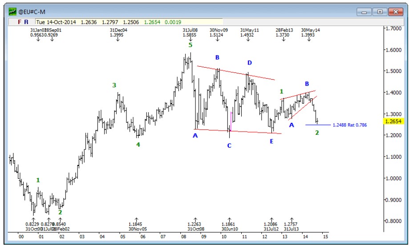Click the green wave 3 label

pyautogui.click(x=114, y=85)
